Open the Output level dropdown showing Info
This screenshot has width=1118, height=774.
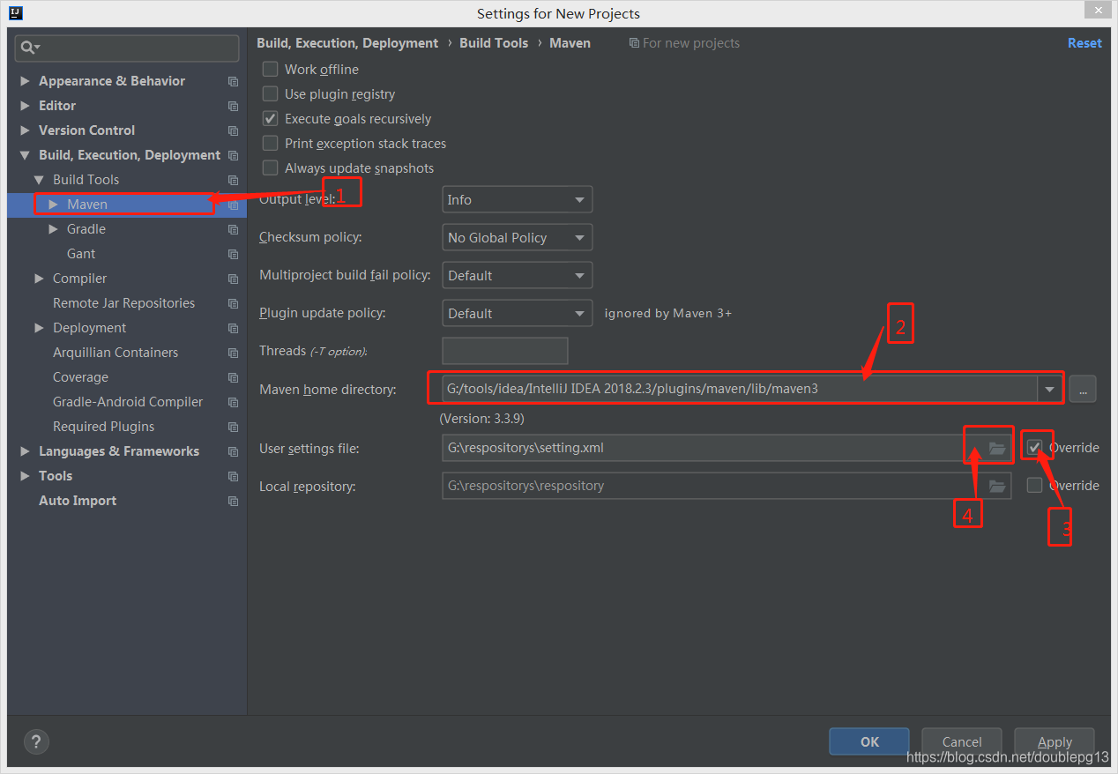[x=517, y=200]
